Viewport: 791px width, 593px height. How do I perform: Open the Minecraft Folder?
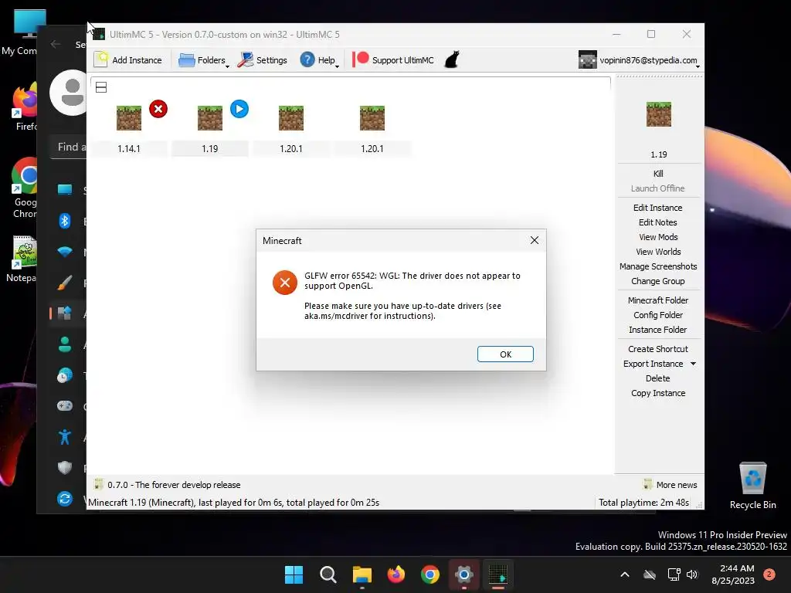click(x=658, y=300)
